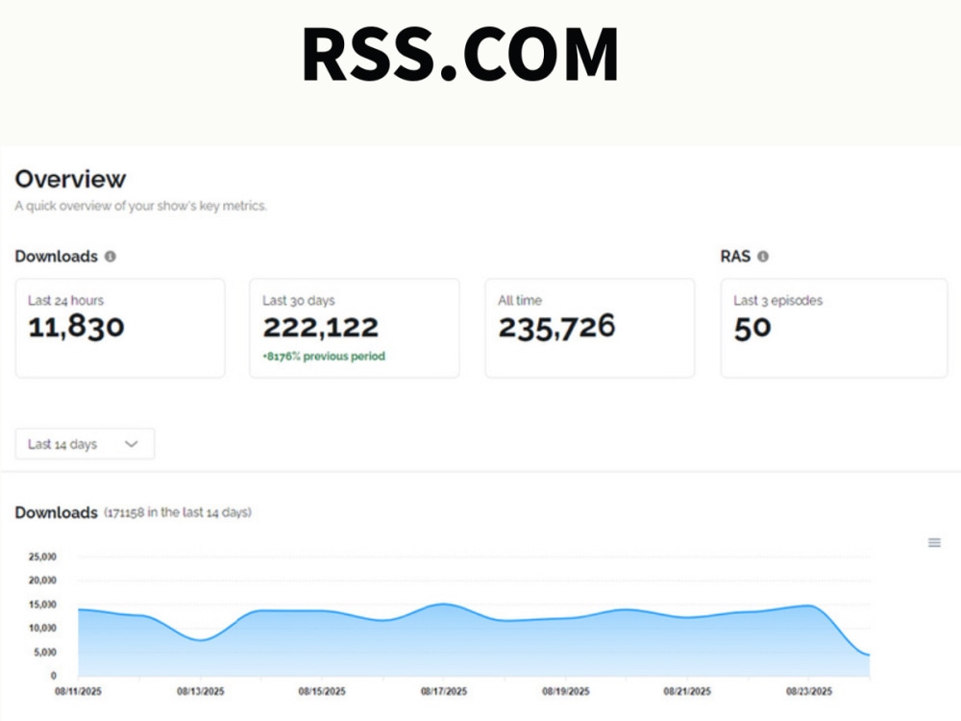Click the 08/11/2025 axis label

[x=79, y=691]
